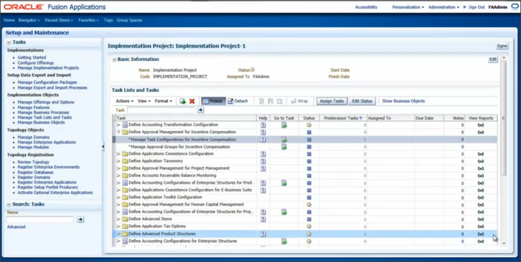View reports for Define Accounting Transformation Configuration
This screenshot has width=521, height=262.
481,125
